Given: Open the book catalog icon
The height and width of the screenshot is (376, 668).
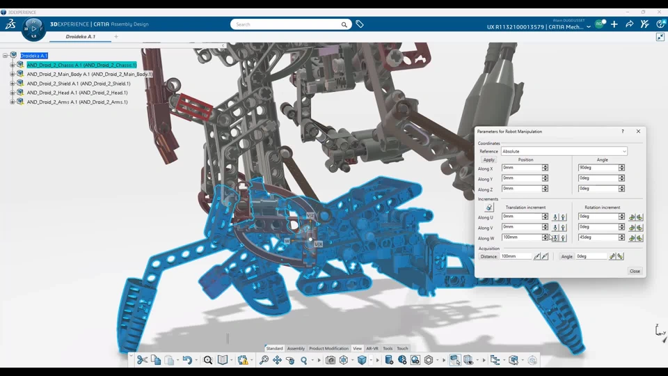Looking at the screenshot, I should tap(223, 360).
